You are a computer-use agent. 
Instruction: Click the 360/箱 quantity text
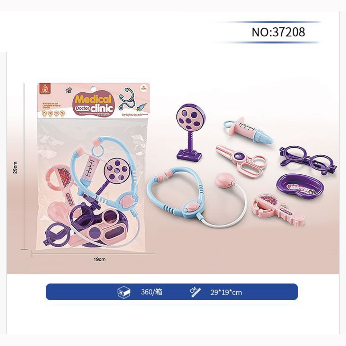click(x=152, y=292)
